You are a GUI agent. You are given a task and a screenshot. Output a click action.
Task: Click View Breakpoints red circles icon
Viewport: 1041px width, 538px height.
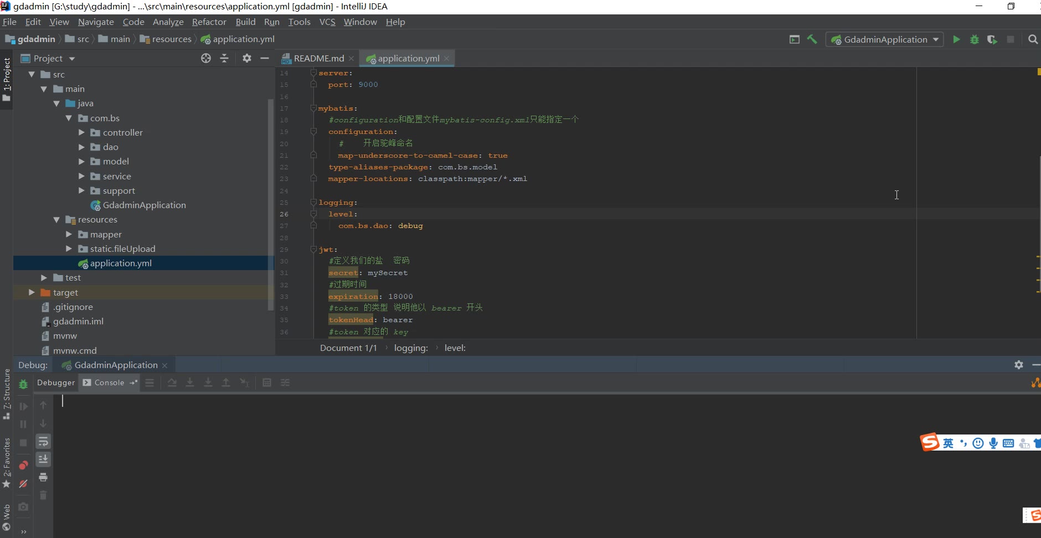pos(23,465)
